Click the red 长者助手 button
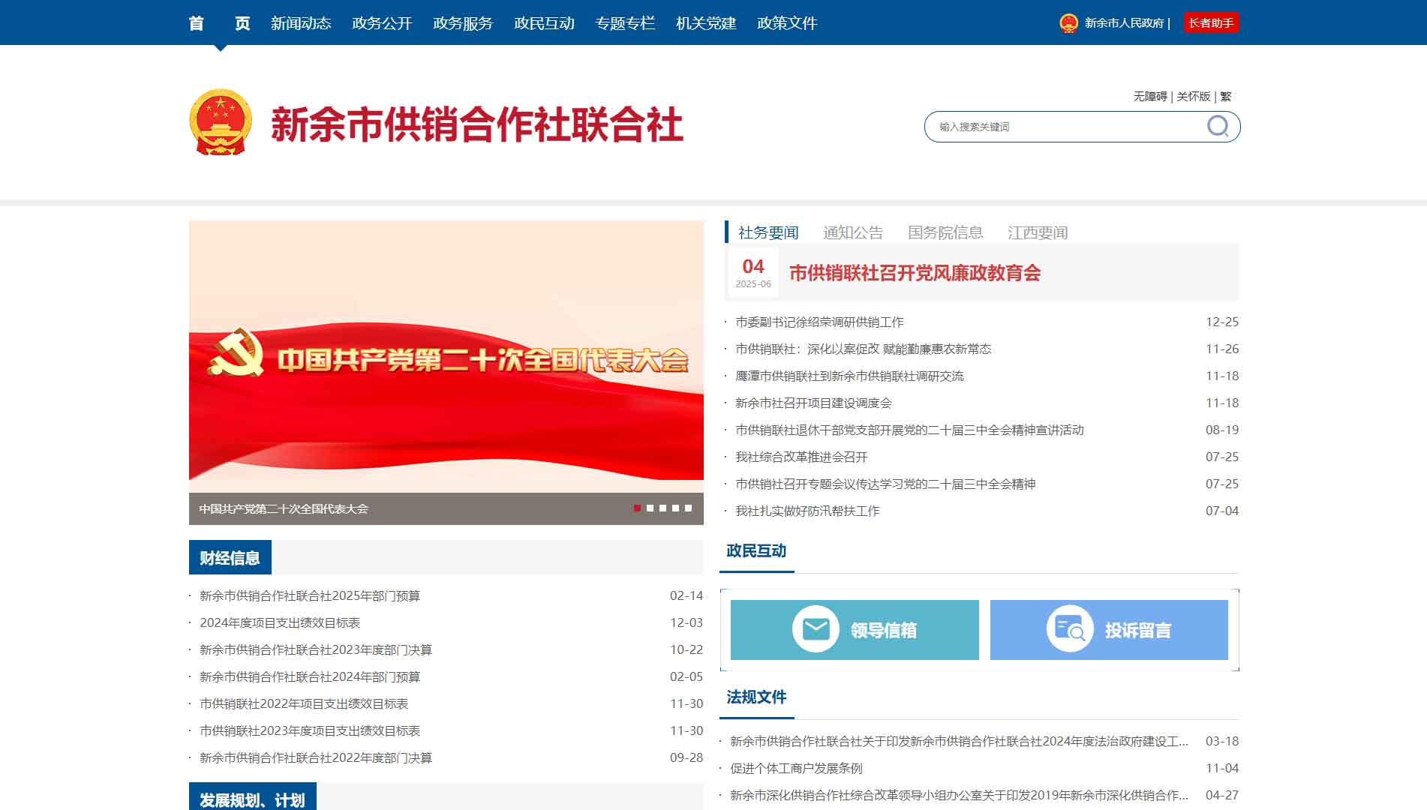Image resolution: width=1427 pixels, height=810 pixels. [x=1211, y=23]
